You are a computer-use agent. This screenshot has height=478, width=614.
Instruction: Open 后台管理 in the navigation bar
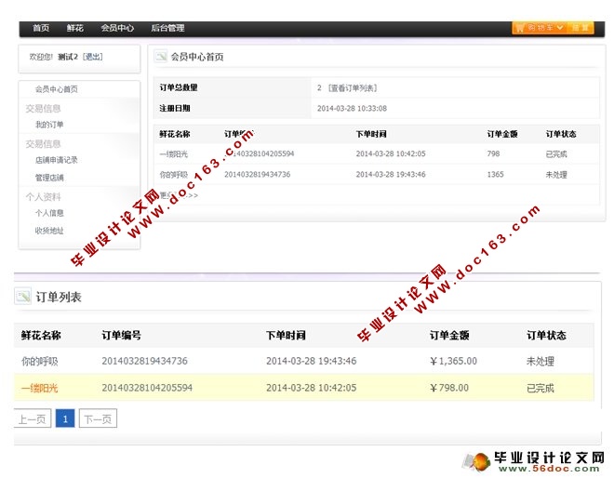tap(167, 28)
